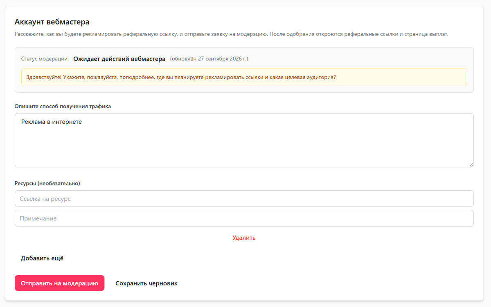Image resolution: width=491 pixels, height=307 pixels.
Task: Click the 'Примечание' input field
Action: [x=244, y=218]
